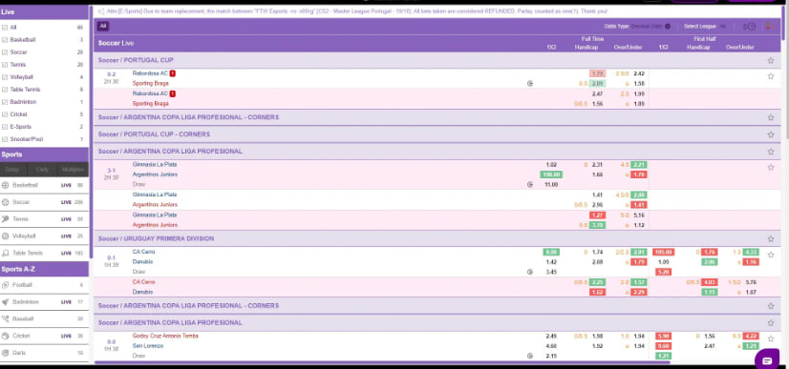Screen dimensions: 789x369
Task: Toggle the E-Sports filter checkbox
Action: click(5, 127)
